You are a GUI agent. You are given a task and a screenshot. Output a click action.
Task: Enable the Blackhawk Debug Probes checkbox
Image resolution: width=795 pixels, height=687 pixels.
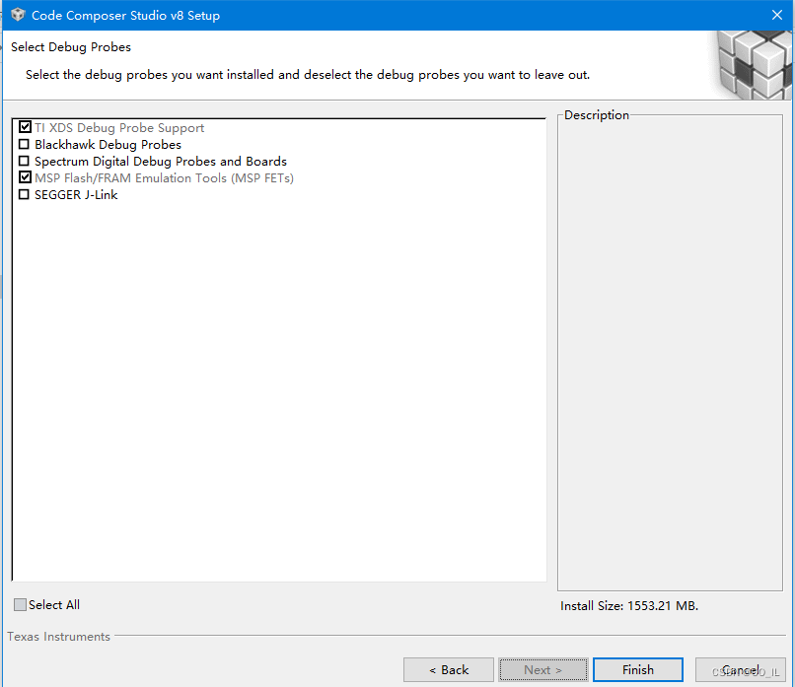pos(24,144)
